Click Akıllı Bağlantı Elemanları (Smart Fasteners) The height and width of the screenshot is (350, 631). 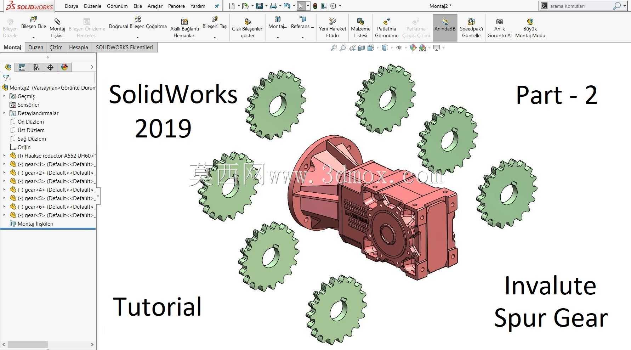pyautogui.click(x=184, y=27)
